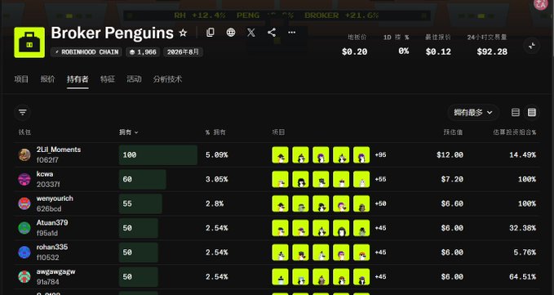Favorite the collection with the star icon

183,33
